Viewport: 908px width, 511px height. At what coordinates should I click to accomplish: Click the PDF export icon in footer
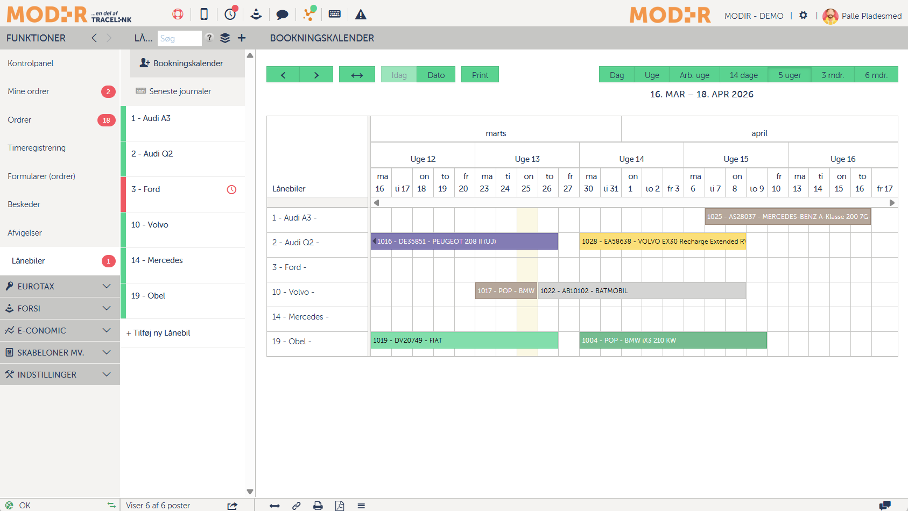tap(340, 506)
